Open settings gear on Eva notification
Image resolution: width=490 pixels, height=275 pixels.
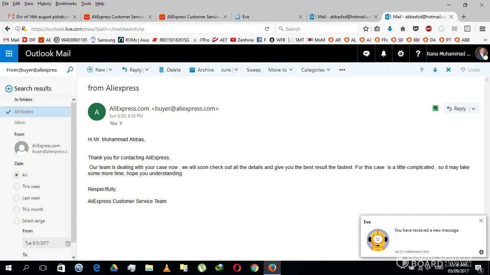pyautogui.click(x=481, y=252)
